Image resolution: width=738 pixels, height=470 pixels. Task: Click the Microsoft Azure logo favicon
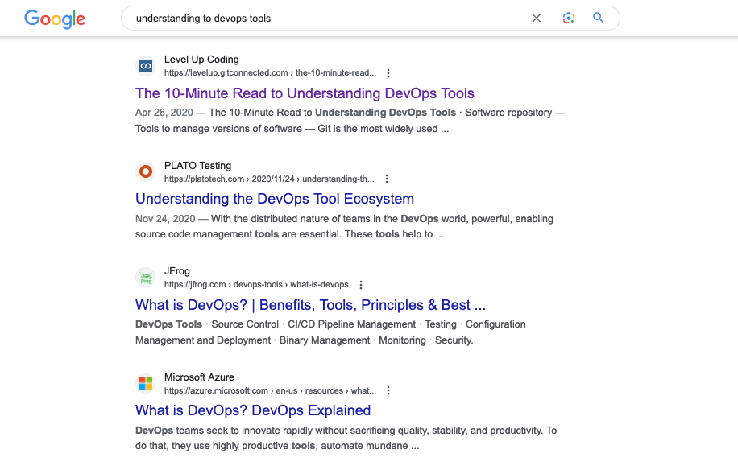click(146, 383)
